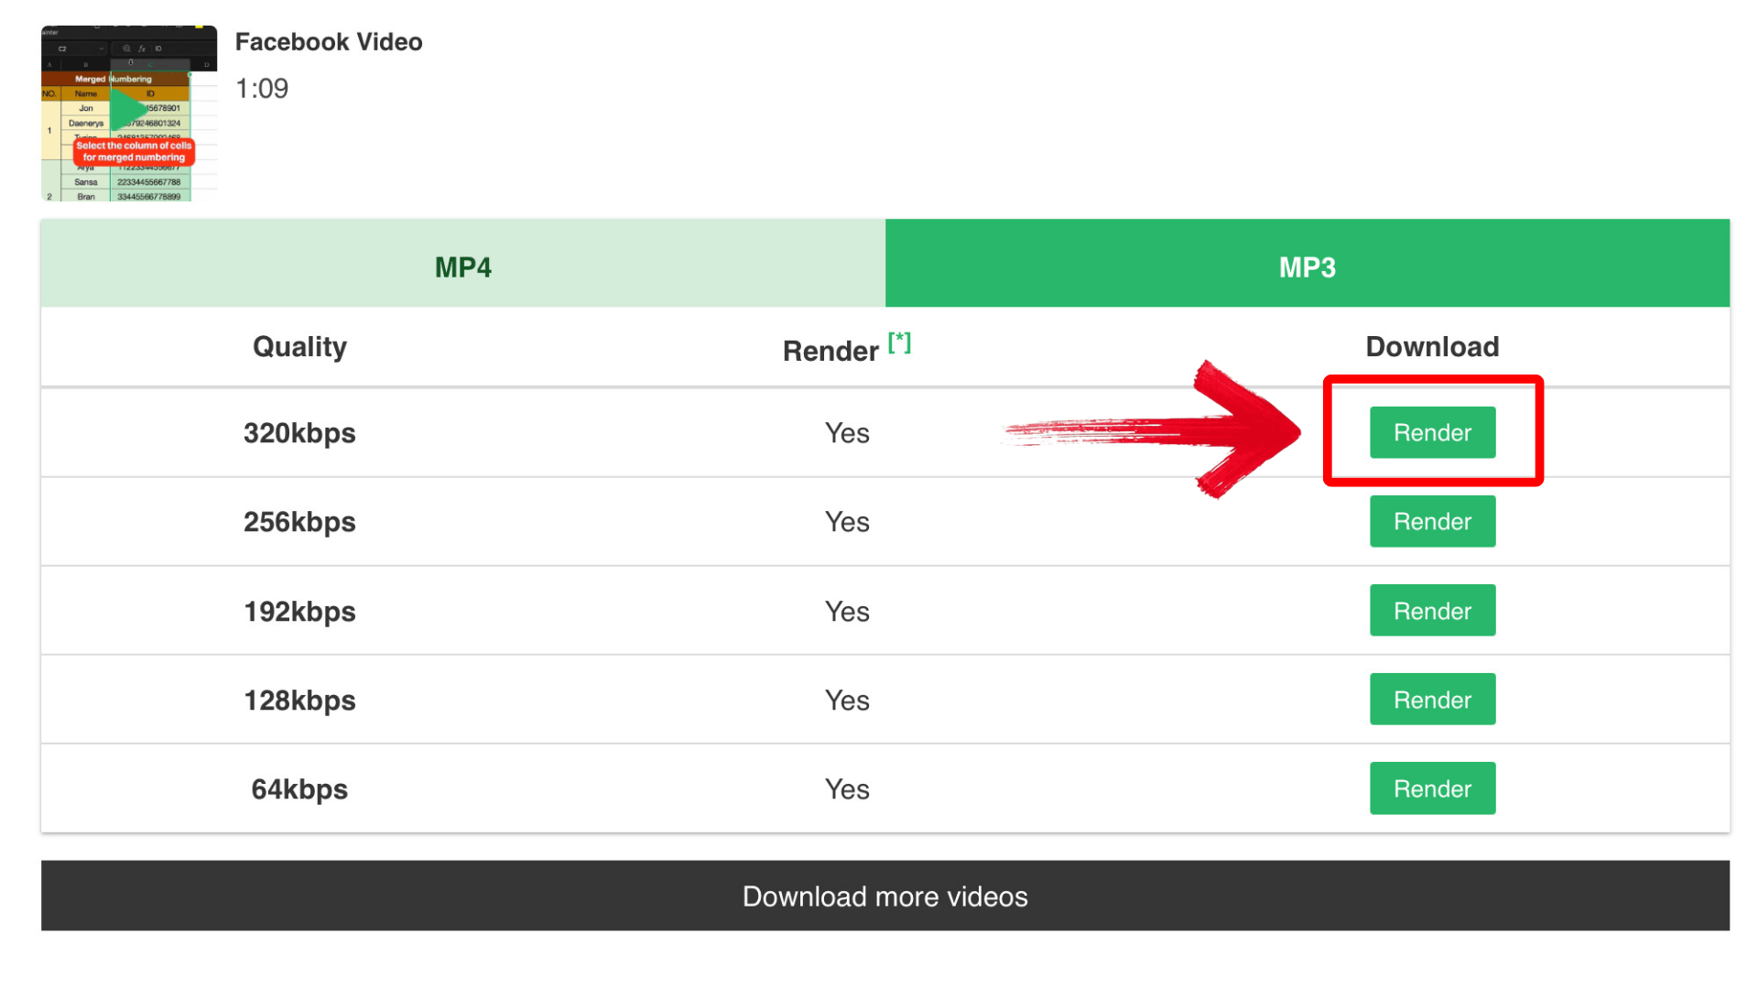This screenshot has height=989, width=1758.
Task: Click Download more videos button
Action: [x=885, y=896]
